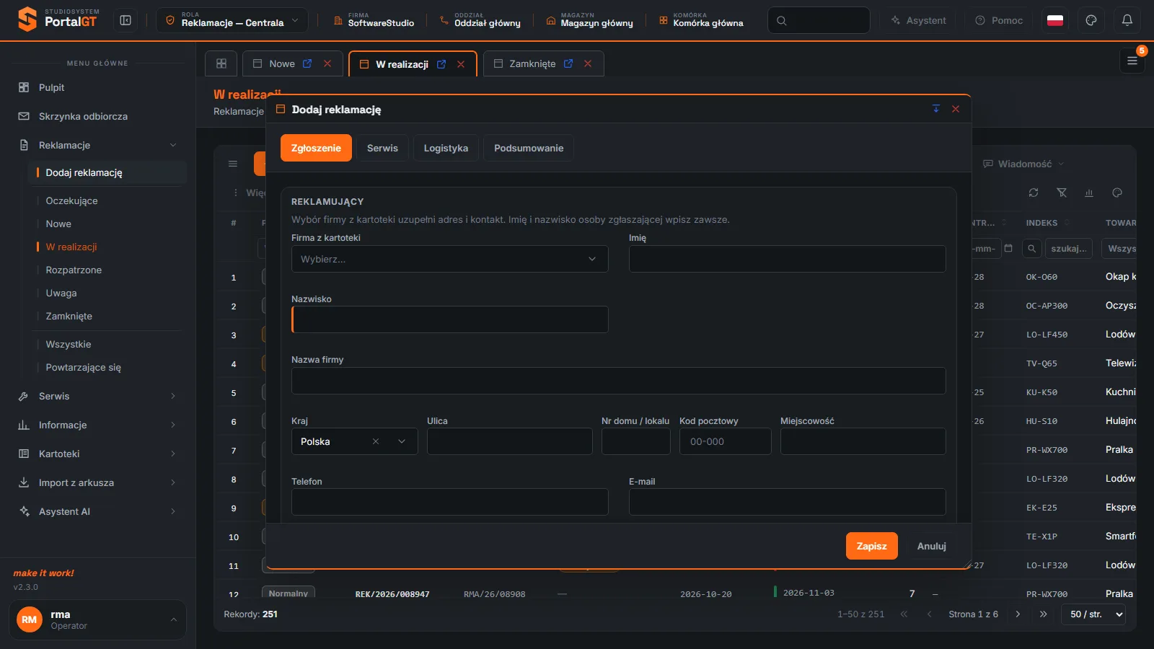
Task: Click the Kod pocztowy field
Action: tap(726, 441)
